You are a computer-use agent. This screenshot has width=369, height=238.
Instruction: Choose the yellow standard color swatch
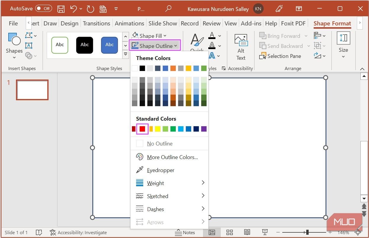point(158,129)
